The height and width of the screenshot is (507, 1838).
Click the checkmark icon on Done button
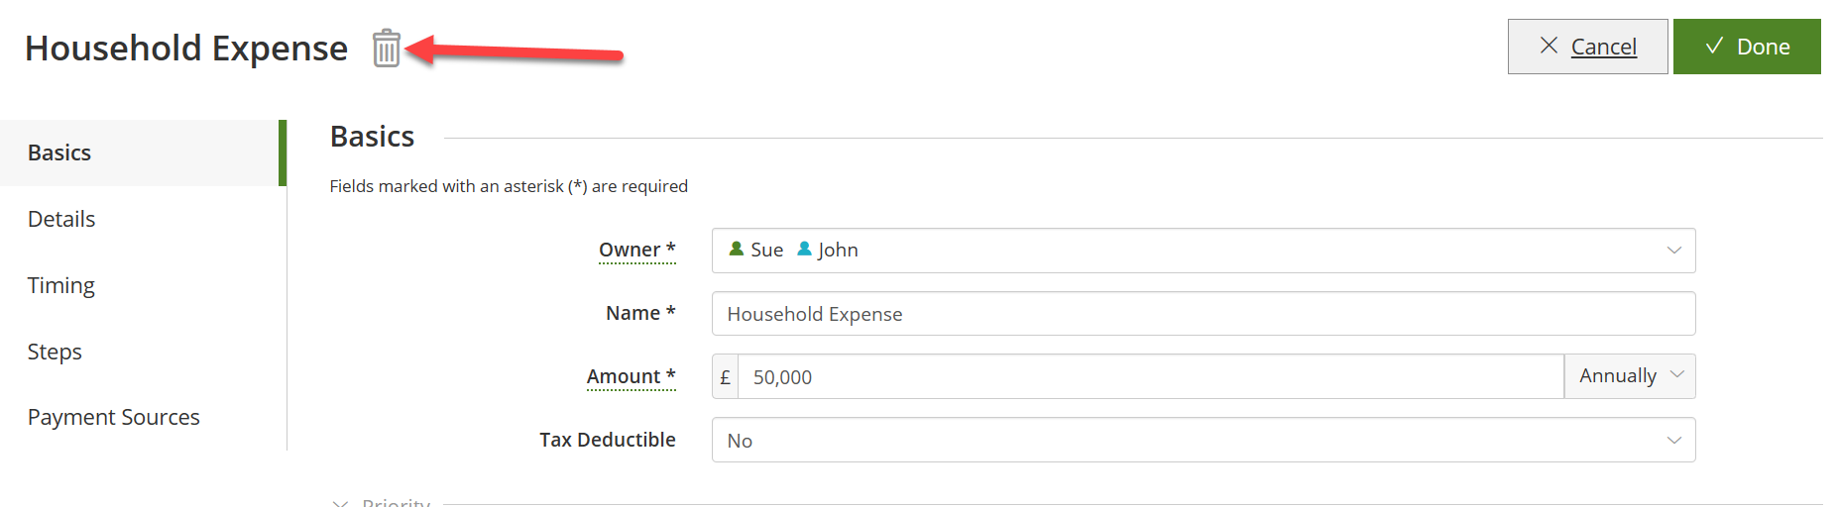1714,46
